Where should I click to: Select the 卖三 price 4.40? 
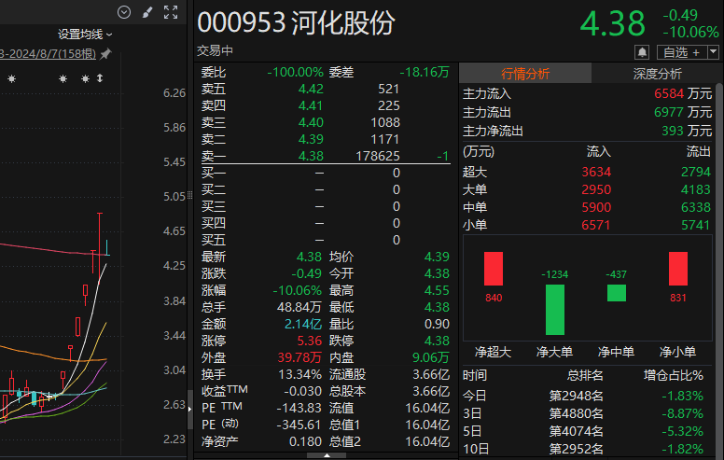(x=311, y=122)
